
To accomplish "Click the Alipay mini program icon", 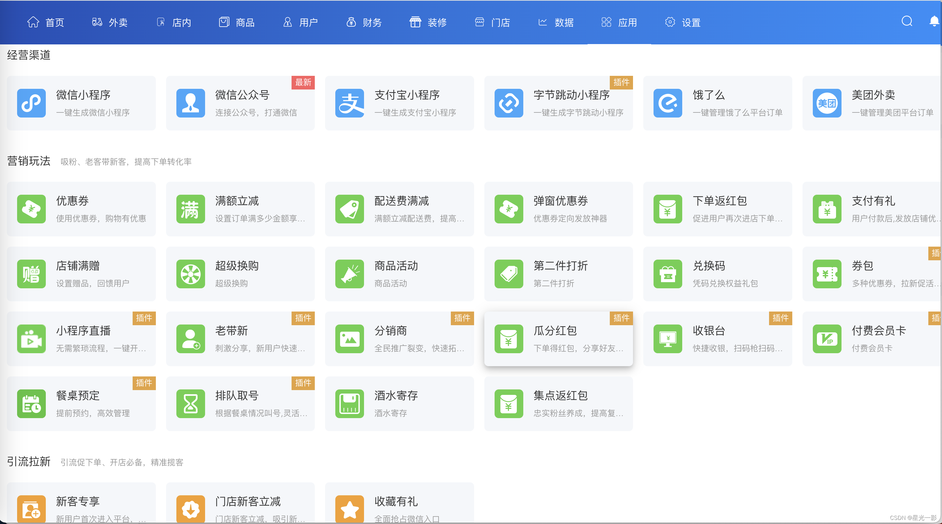I will [x=349, y=103].
